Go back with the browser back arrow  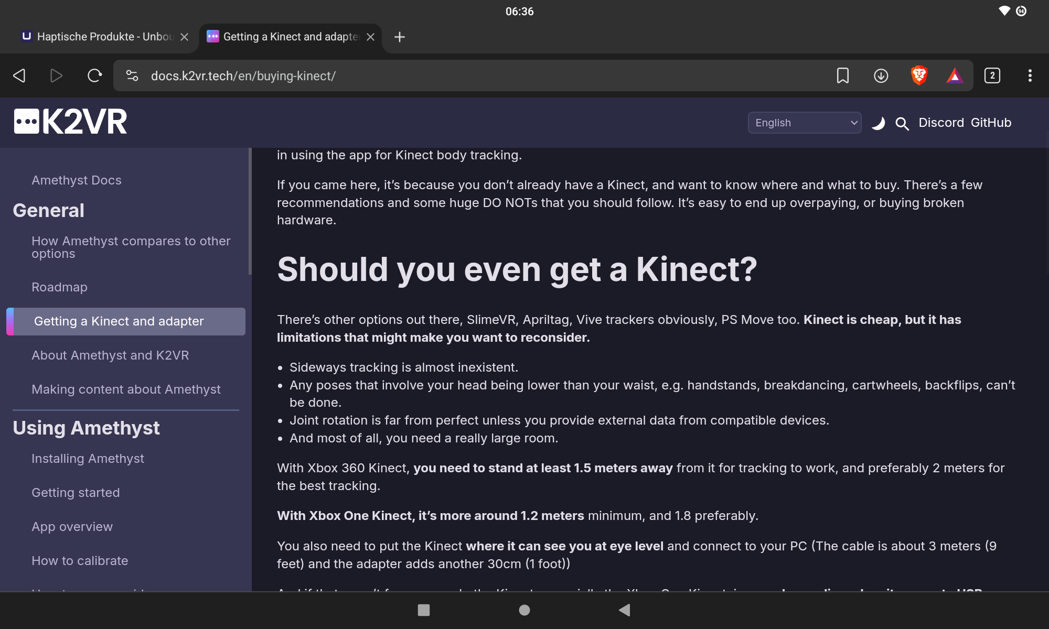point(19,75)
